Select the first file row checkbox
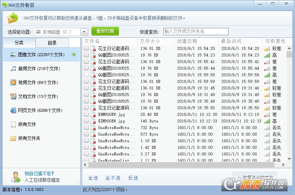This screenshot has width=295, height=195. click(86, 48)
